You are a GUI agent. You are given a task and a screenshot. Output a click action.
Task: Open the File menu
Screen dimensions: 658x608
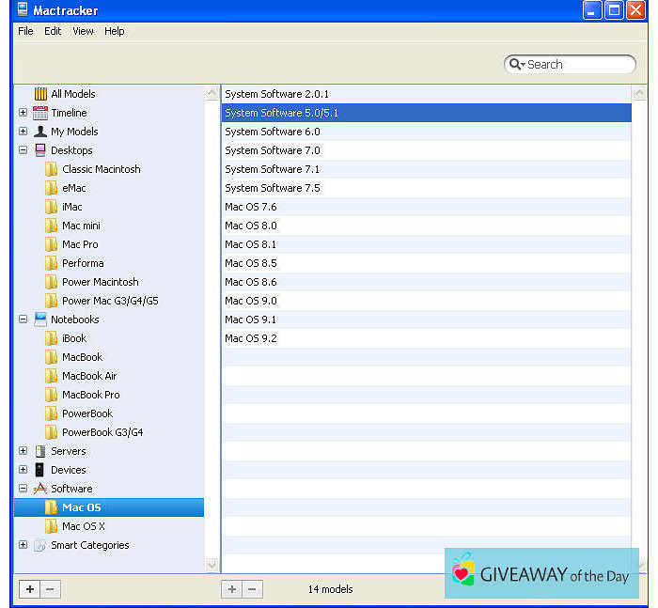coord(25,31)
